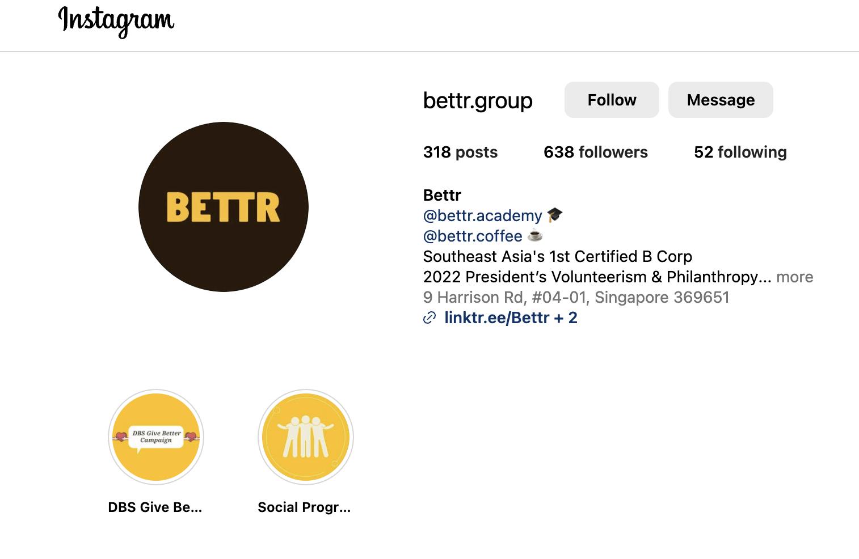The height and width of the screenshot is (559, 859).
Task: Visit the @bettr.coffee profile link
Action: pyautogui.click(x=472, y=236)
